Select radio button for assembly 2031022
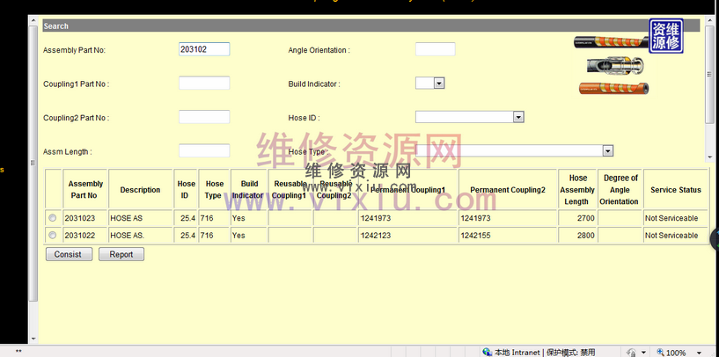Image resolution: width=719 pixels, height=357 pixels. coord(53,235)
